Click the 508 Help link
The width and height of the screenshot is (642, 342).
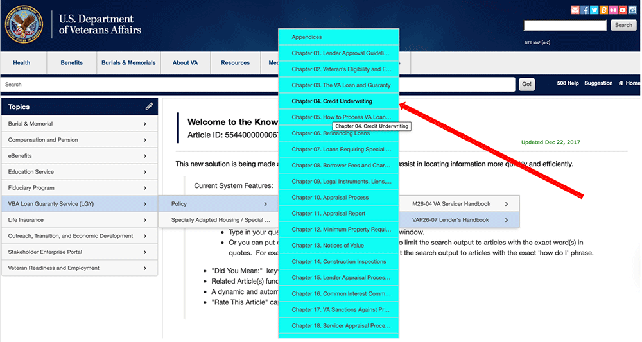click(568, 83)
